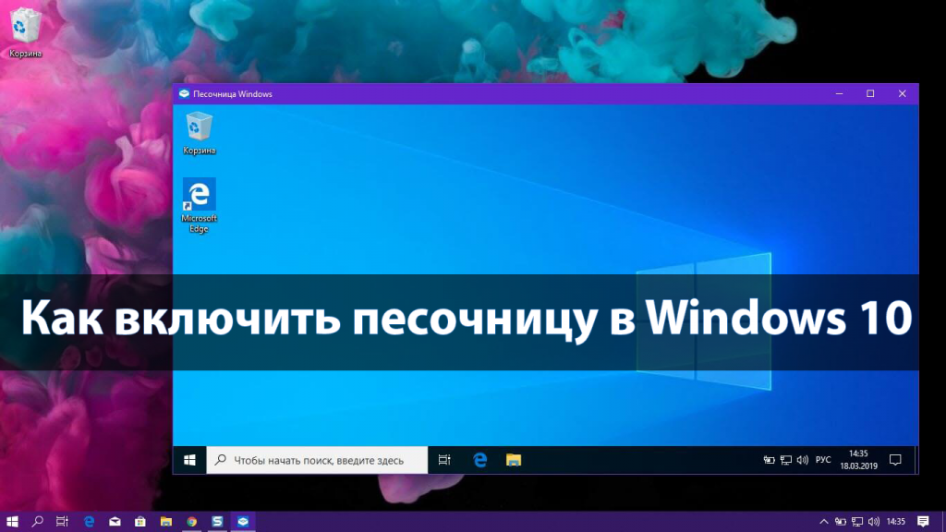Open Task View in the sandbox taskbar
Screen dimensions: 946x532
coord(444,459)
